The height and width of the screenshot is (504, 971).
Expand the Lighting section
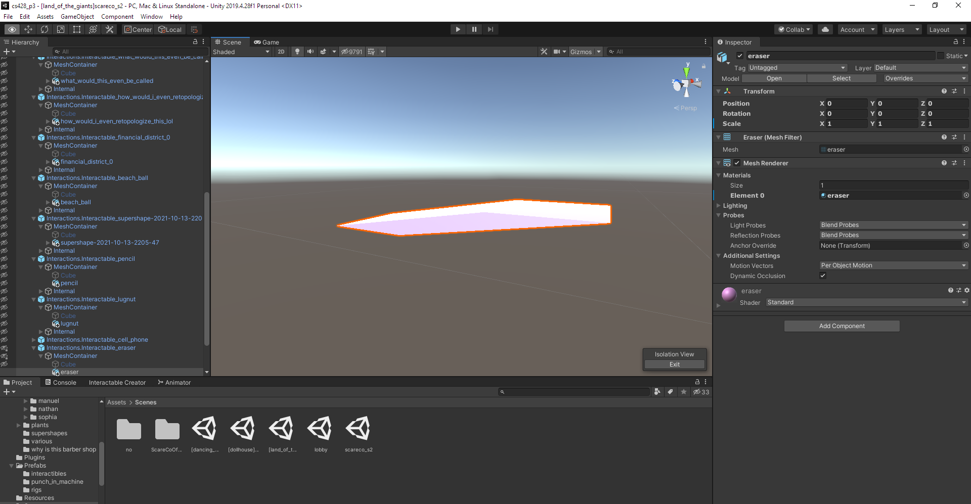pyautogui.click(x=719, y=206)
